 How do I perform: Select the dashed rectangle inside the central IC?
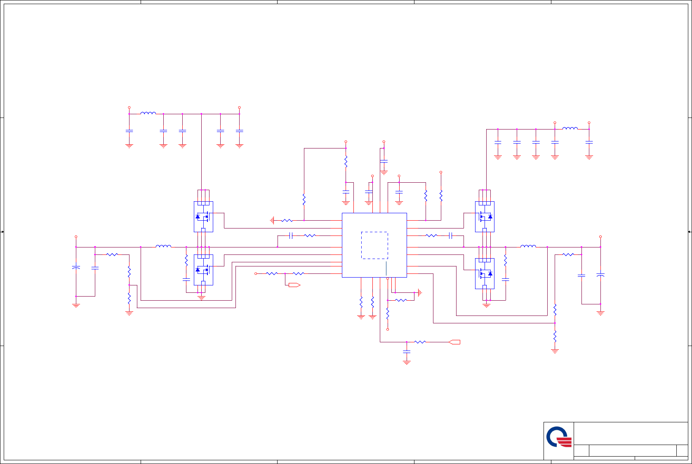tap(374, 245)
